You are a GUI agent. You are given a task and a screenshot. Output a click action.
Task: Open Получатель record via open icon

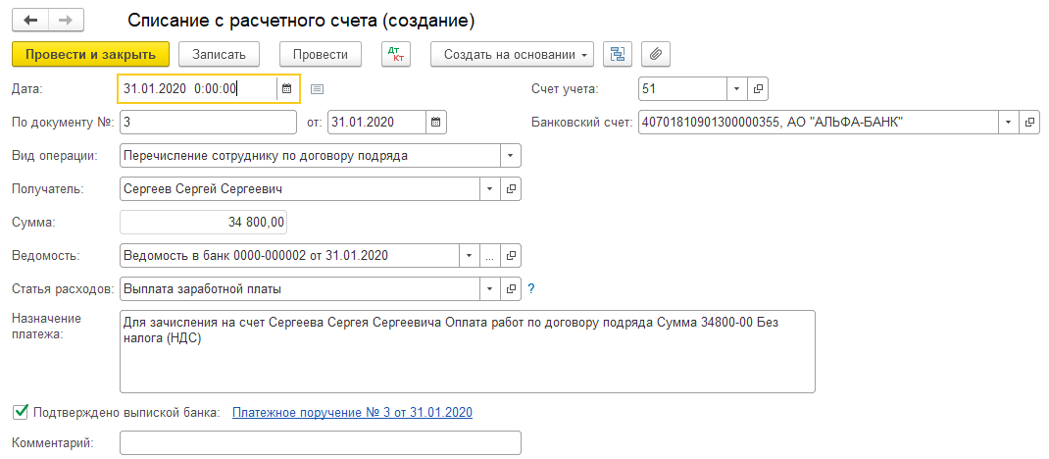pyautogui.click(x=511, y=188)
